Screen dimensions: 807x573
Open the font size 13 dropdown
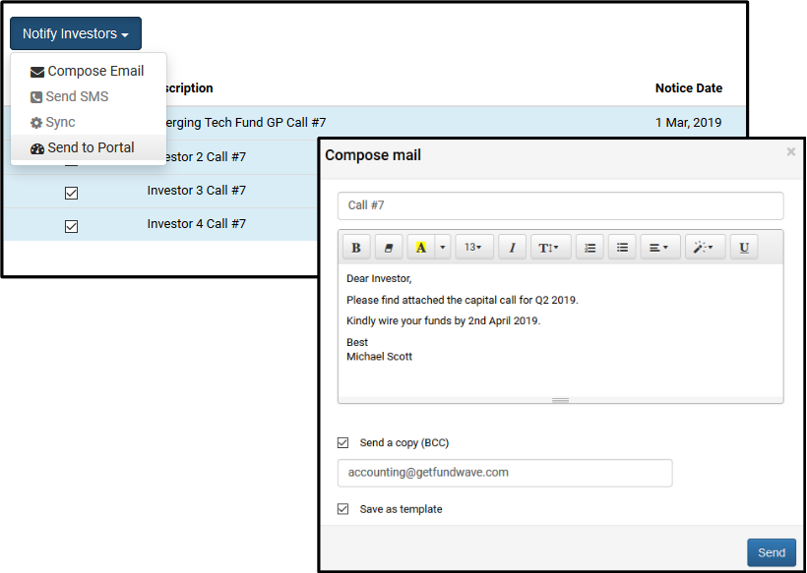474,248
